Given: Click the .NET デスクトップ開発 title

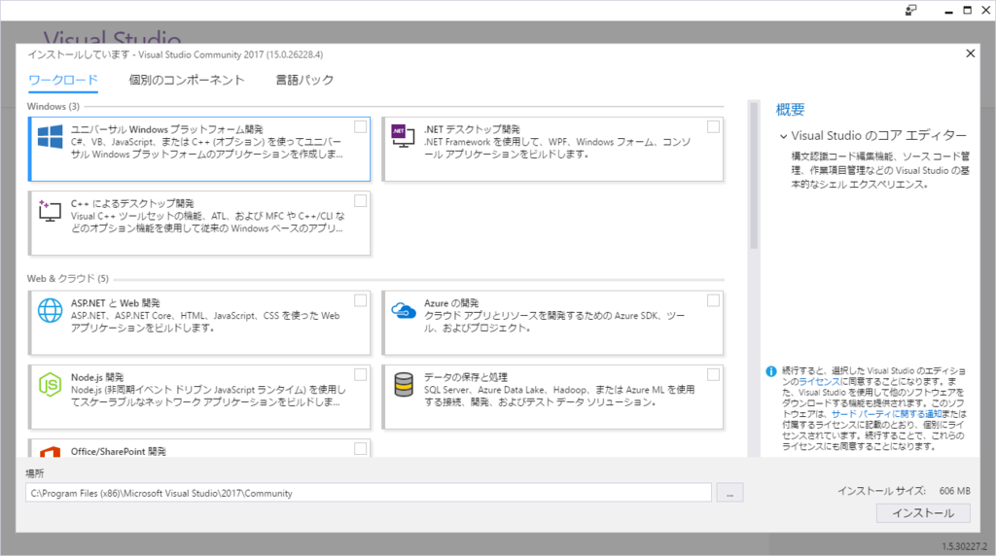Looking at the screenshot, I should [472, 129].
